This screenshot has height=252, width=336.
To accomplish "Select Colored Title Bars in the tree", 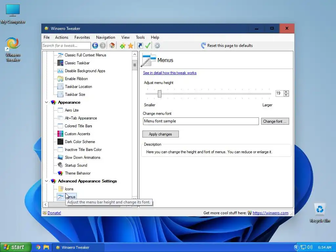I will (x=78, y=126).
